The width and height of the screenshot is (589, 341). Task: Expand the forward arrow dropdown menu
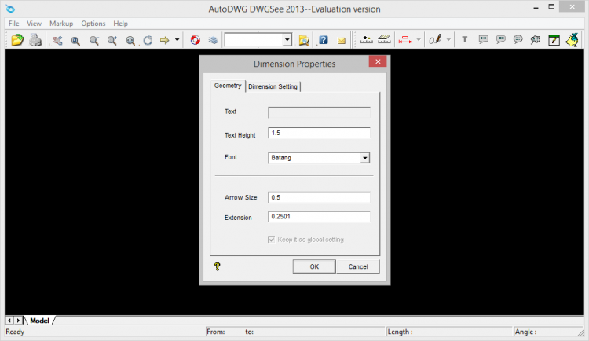(177, 40)
